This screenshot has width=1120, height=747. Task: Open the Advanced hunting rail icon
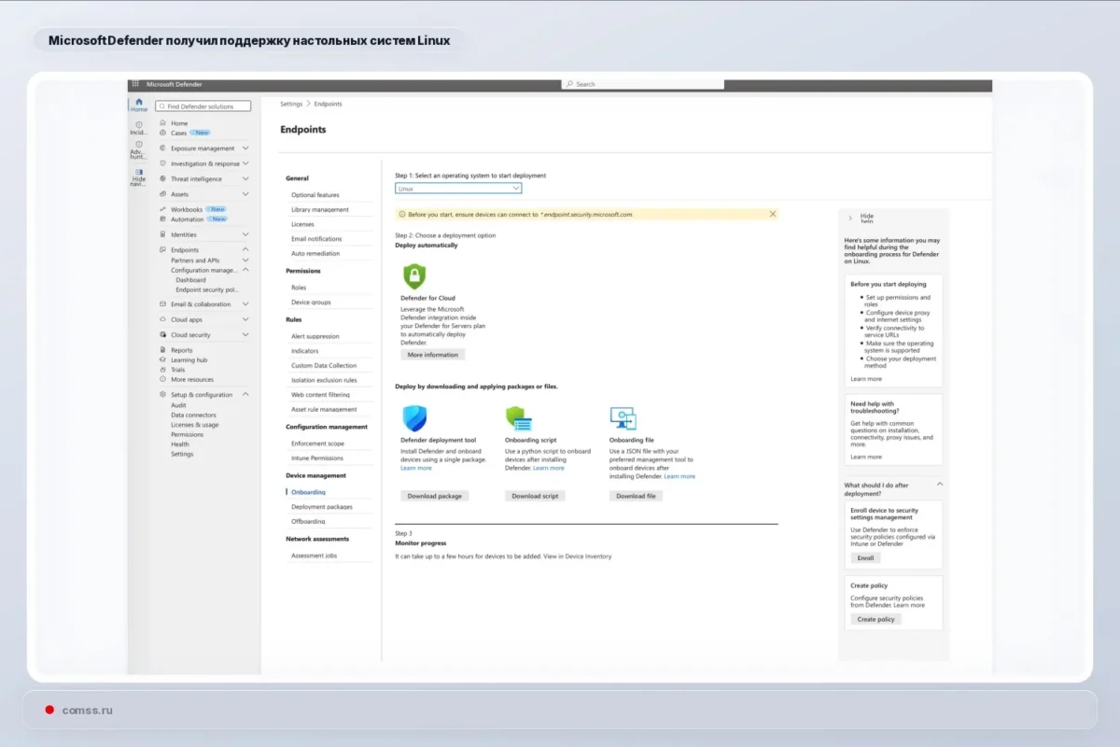click(139, 144)
